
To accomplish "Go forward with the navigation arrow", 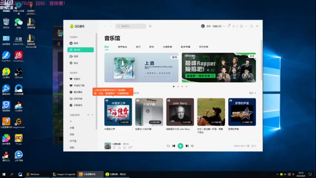I will click(x=111, y=26).
